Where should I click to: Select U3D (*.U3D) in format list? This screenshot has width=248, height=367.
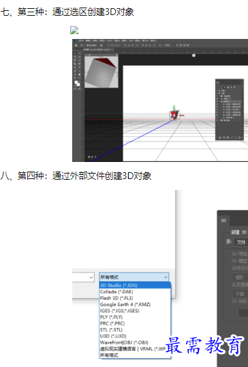click(x=135, y=336)
